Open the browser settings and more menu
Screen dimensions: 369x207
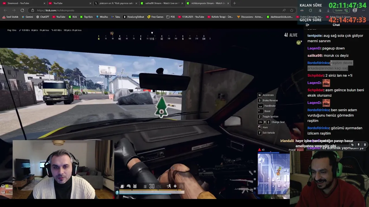[x=363, y=10]
